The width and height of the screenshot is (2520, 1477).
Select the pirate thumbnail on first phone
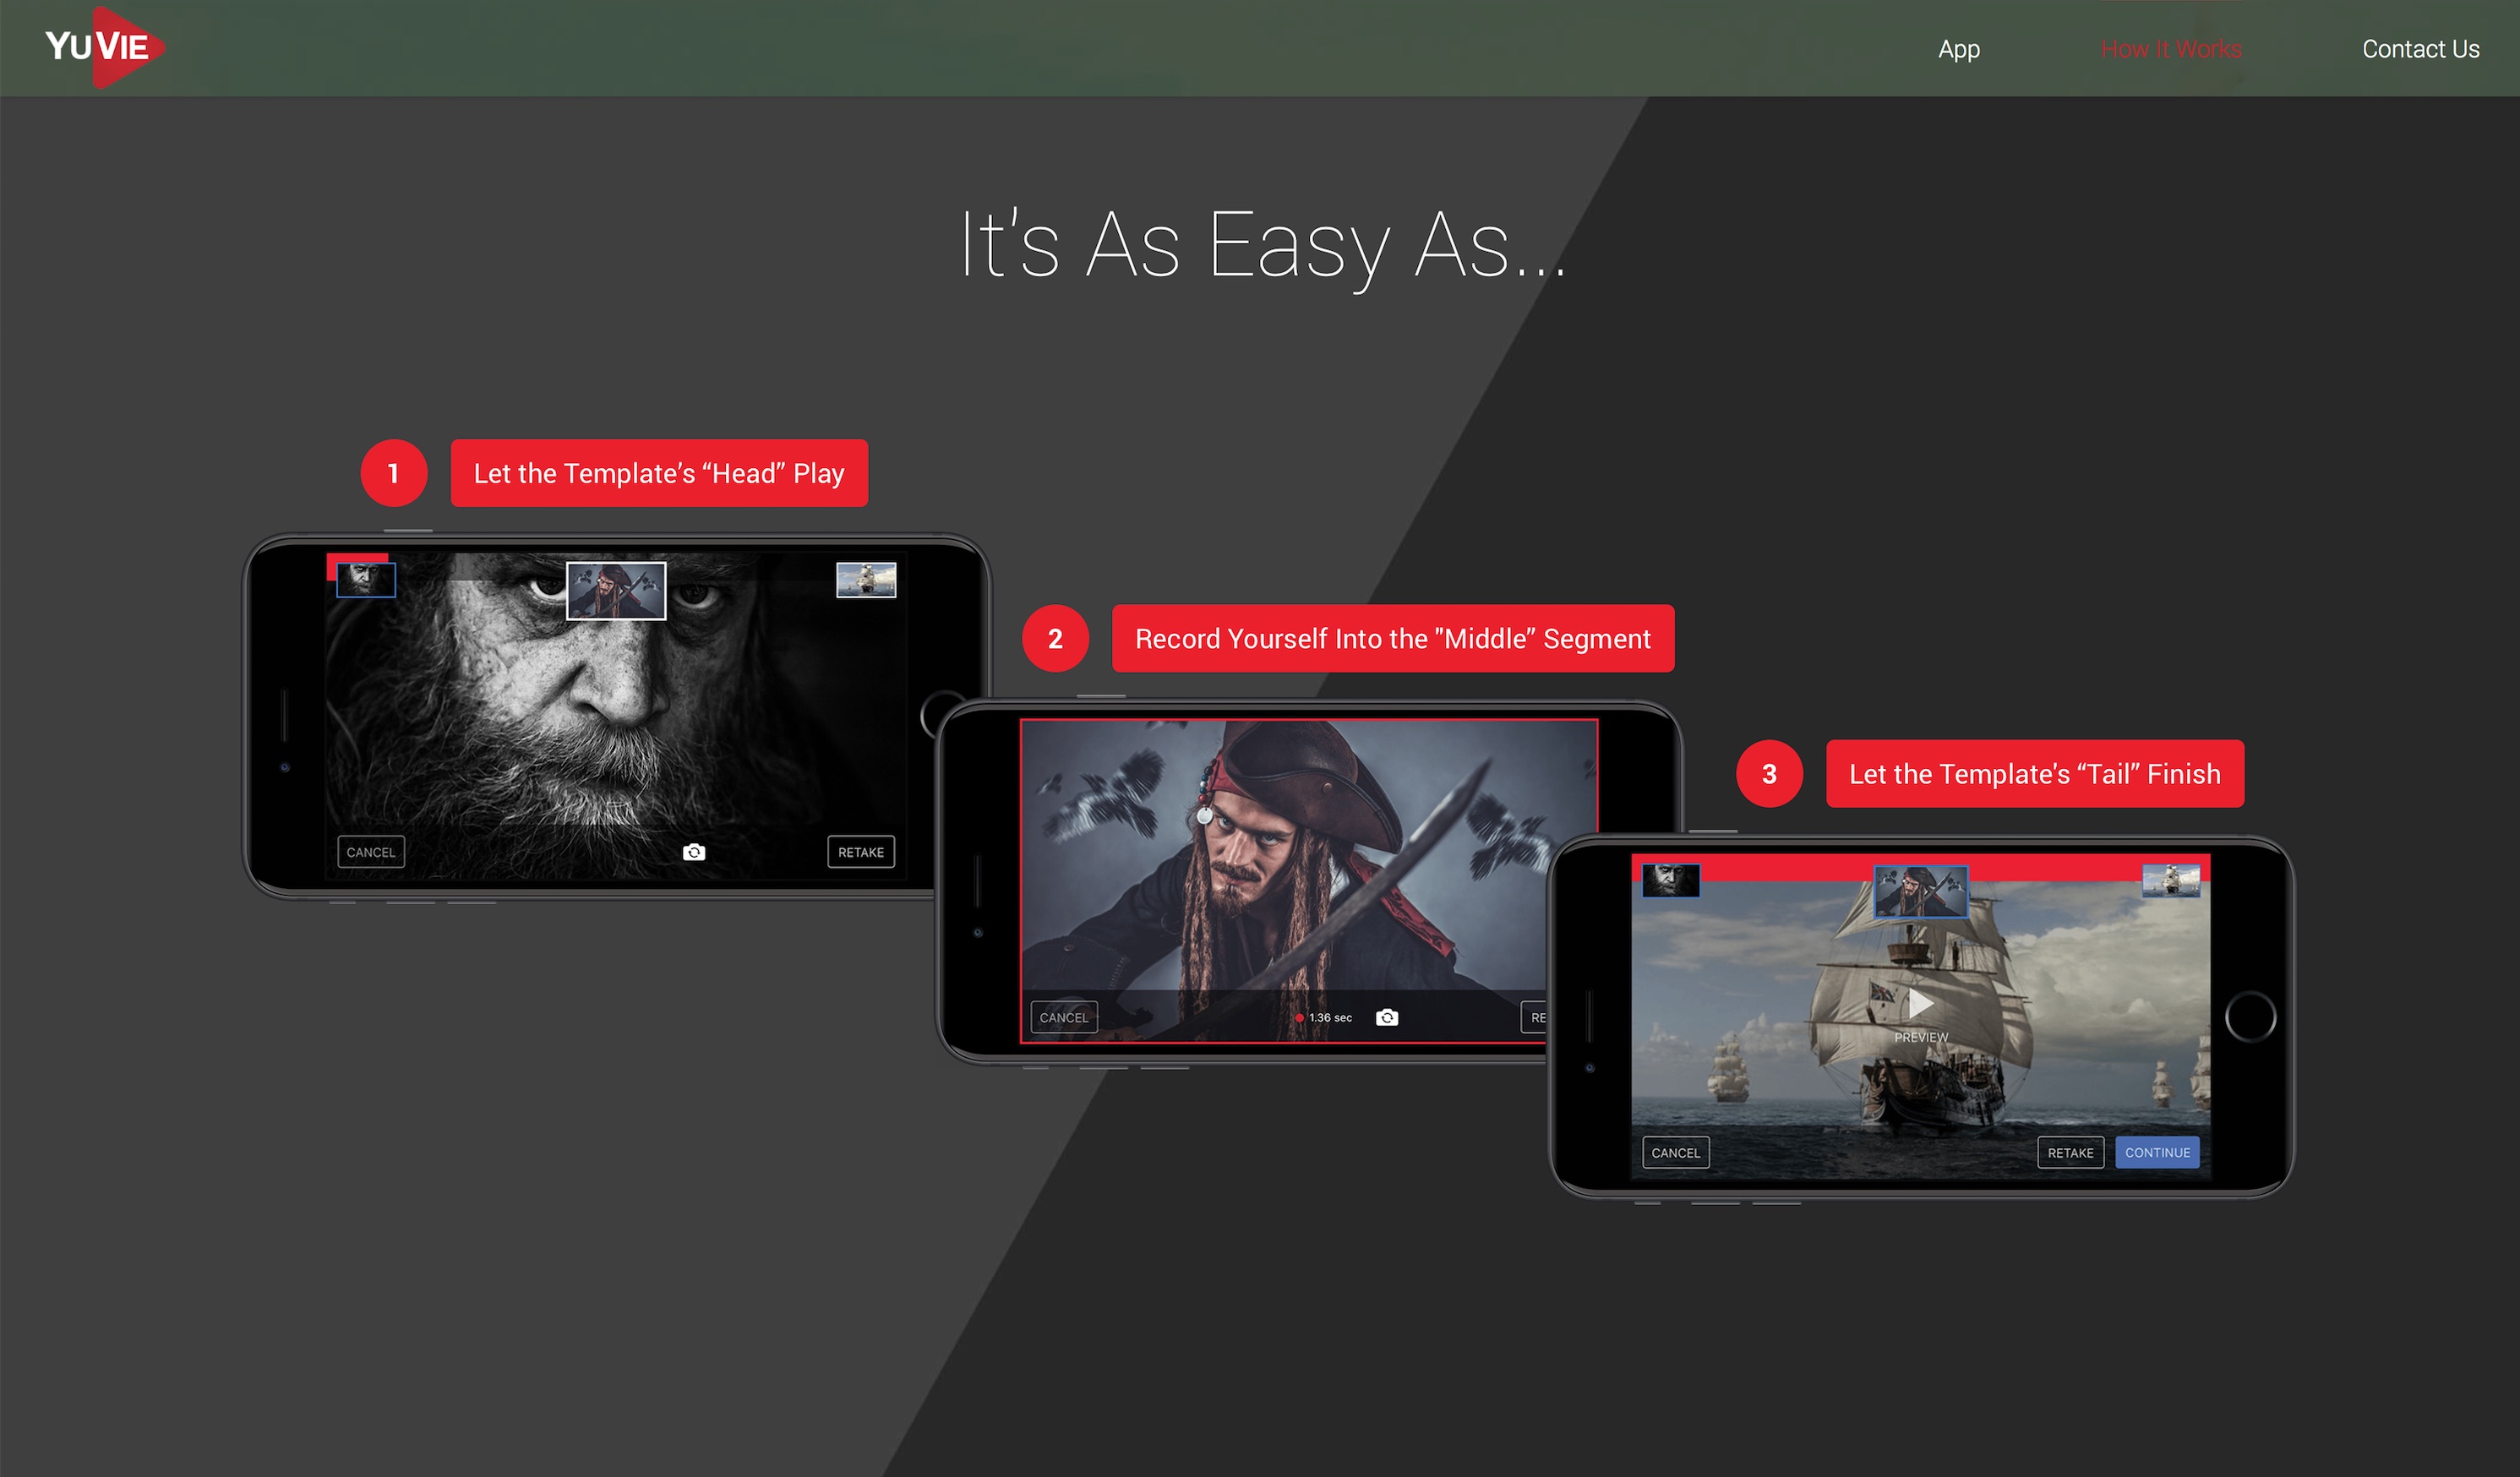(x=616, y=591)
